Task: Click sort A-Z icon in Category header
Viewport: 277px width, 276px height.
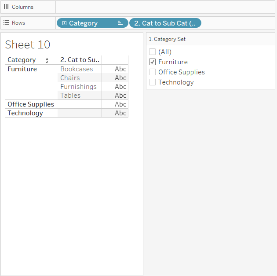Action: [47, 60]
